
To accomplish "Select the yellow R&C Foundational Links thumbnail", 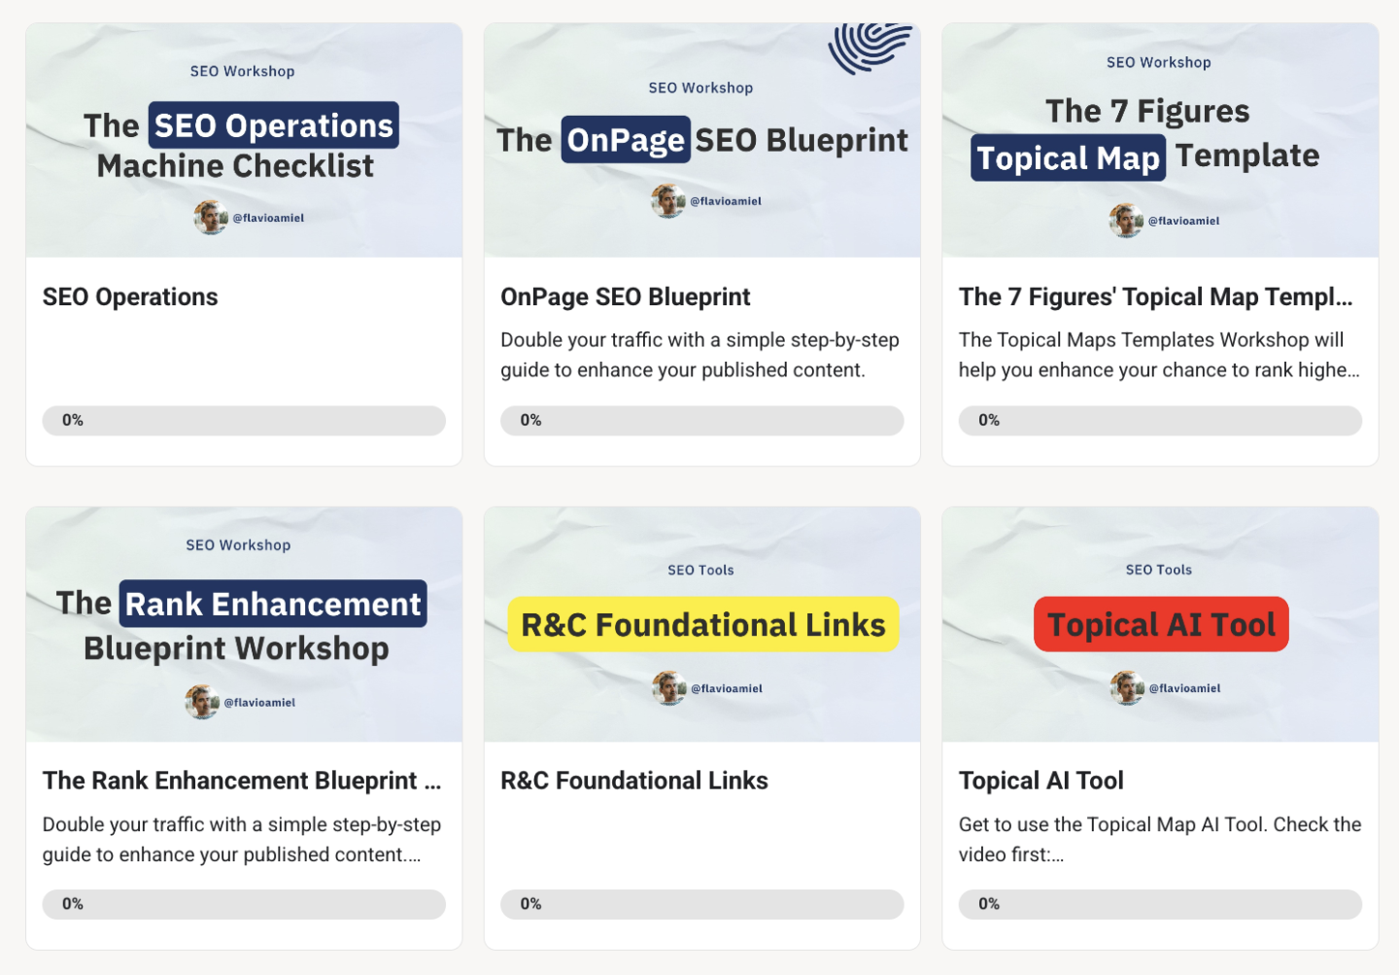I will (x=702, y=624).
